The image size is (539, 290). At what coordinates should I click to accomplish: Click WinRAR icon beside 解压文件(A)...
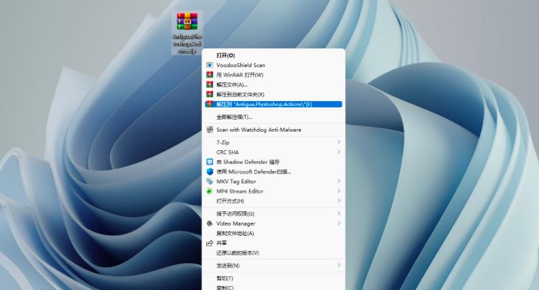(x=210, y=84)
